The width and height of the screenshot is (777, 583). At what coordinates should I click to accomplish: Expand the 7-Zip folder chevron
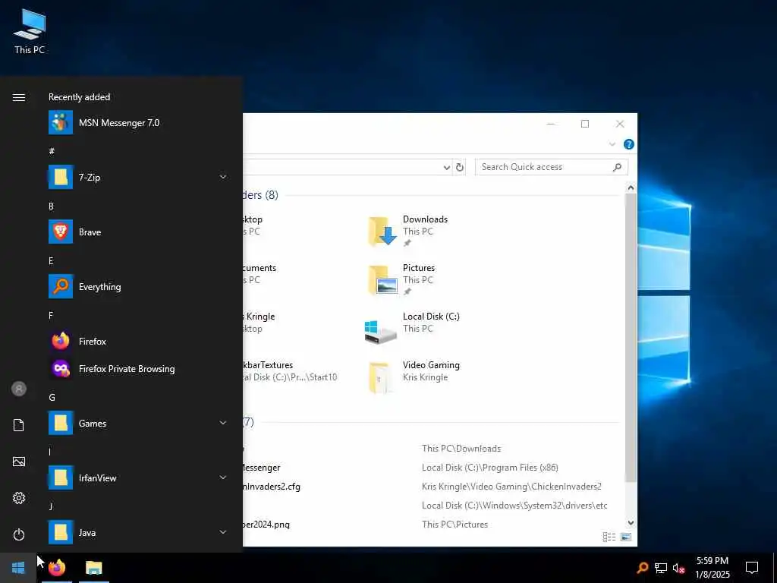(x=223, y=177)
